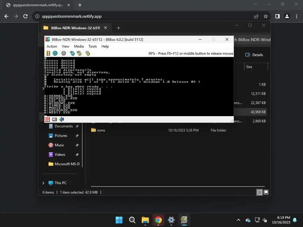Select the 86Box-NDR-Windows-32-b511 File Explorer tab
The width and height of the screenshot is (303, 227).
pyautogui.click(x=75, y=28)
